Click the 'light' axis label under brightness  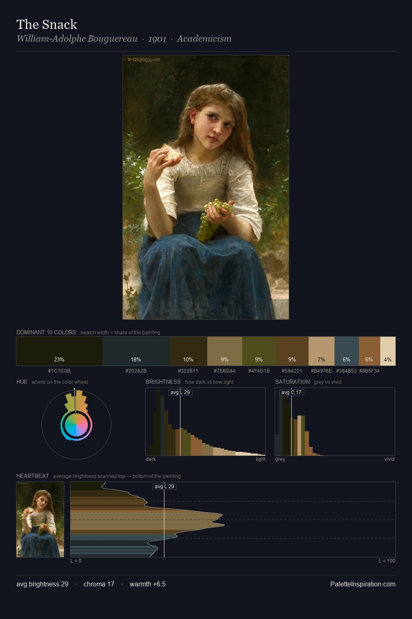point(260,459)
